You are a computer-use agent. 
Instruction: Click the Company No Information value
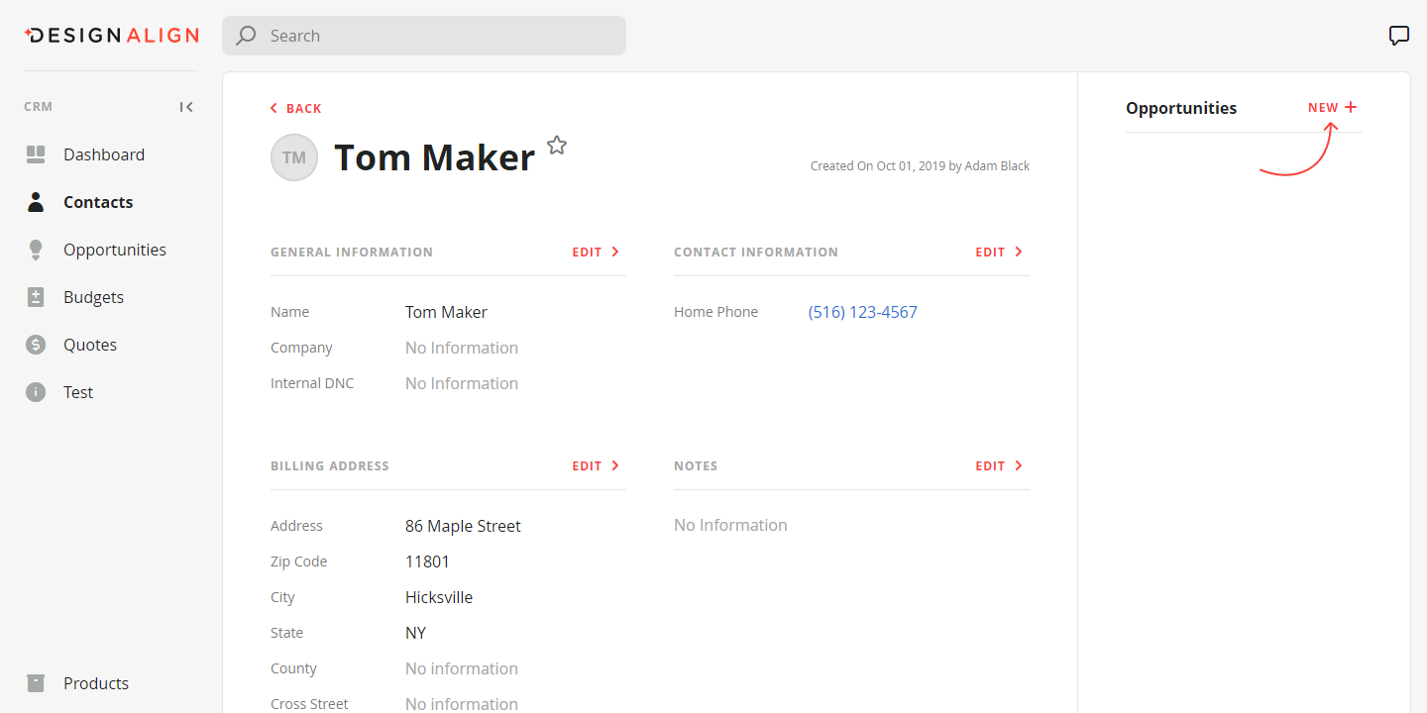[x=462, y=348]
